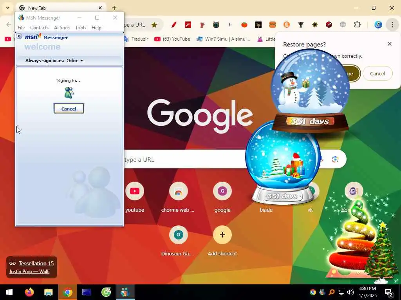Collapse the MSN header with round arrow button
Screen dimensions: 401x300
(19, 36)
